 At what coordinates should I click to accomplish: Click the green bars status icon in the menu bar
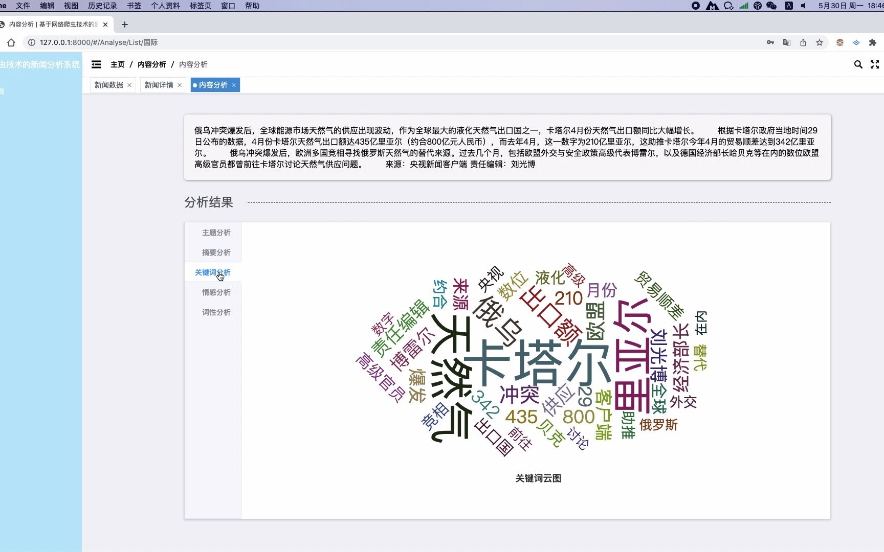pyautogui.click(x=744, y=6)
